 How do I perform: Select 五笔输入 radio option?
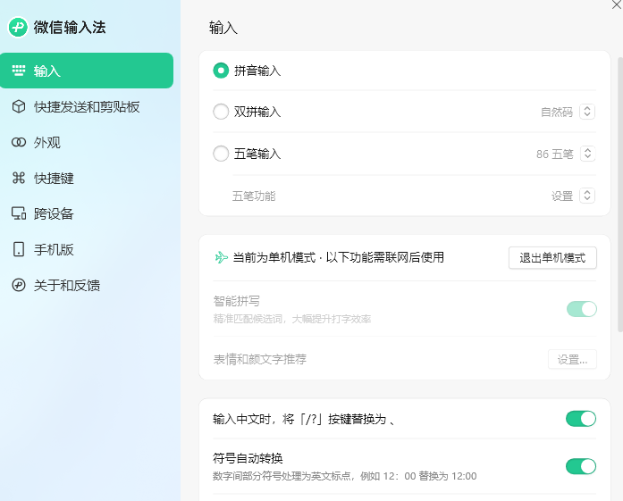[x=221, y=154]
